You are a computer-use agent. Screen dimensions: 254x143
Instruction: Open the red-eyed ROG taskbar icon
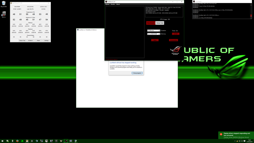[61, 141]
